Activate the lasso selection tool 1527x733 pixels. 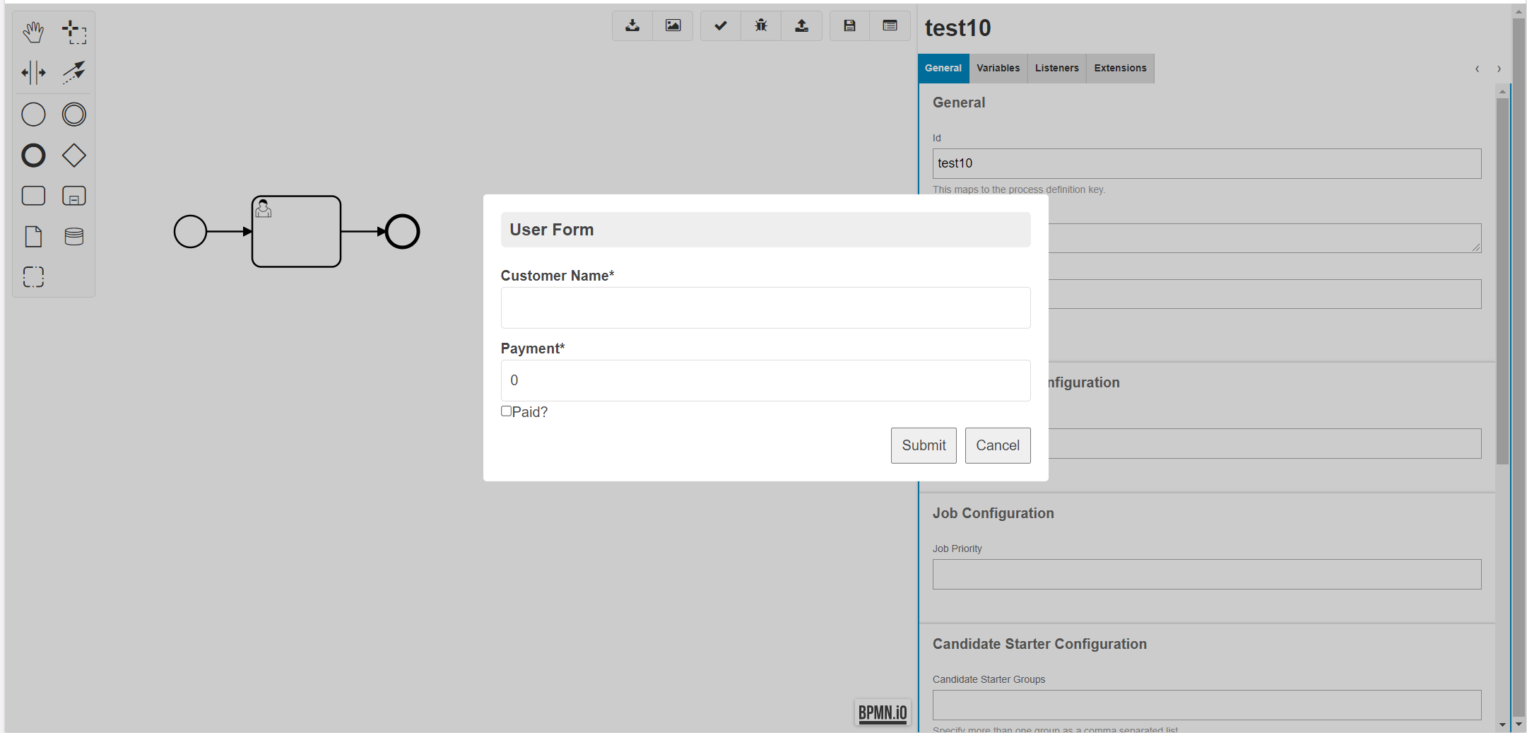click(x=74, y=32)
